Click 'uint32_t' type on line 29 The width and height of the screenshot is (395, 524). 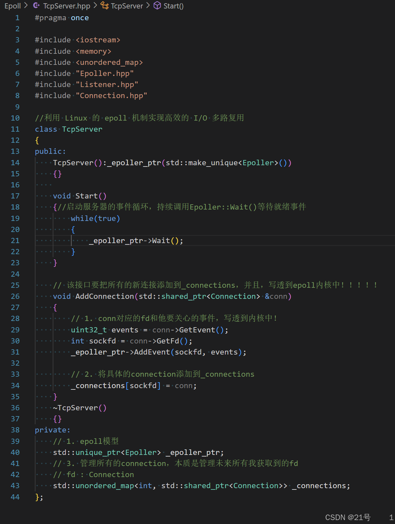coord(89,330)
